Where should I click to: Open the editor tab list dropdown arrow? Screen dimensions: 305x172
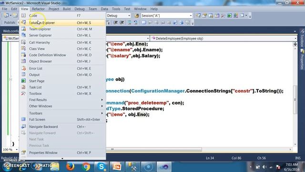point(295,32)
